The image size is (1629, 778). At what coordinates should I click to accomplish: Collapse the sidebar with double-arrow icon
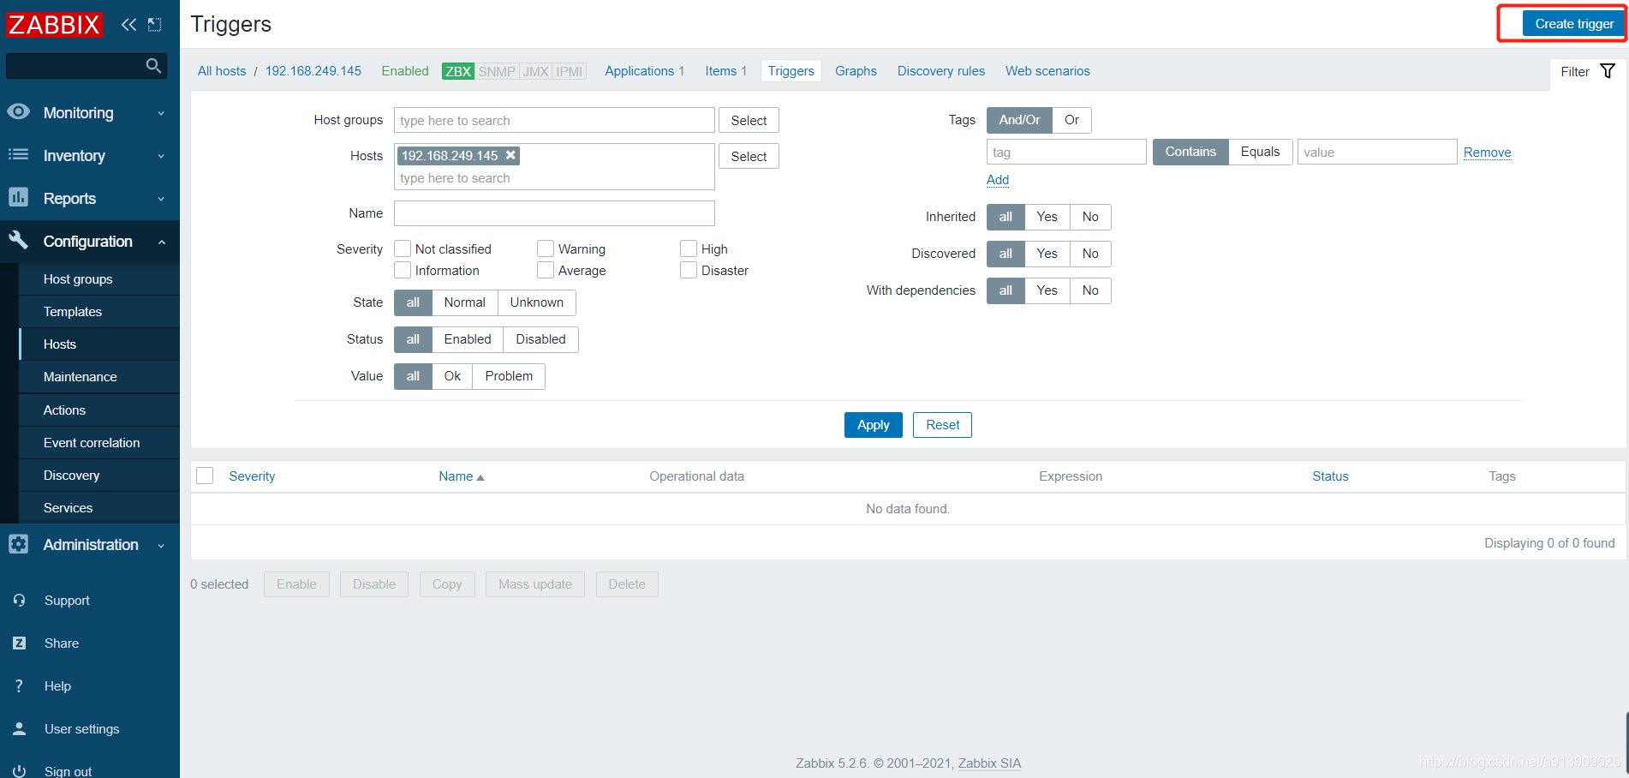[128, 25]
